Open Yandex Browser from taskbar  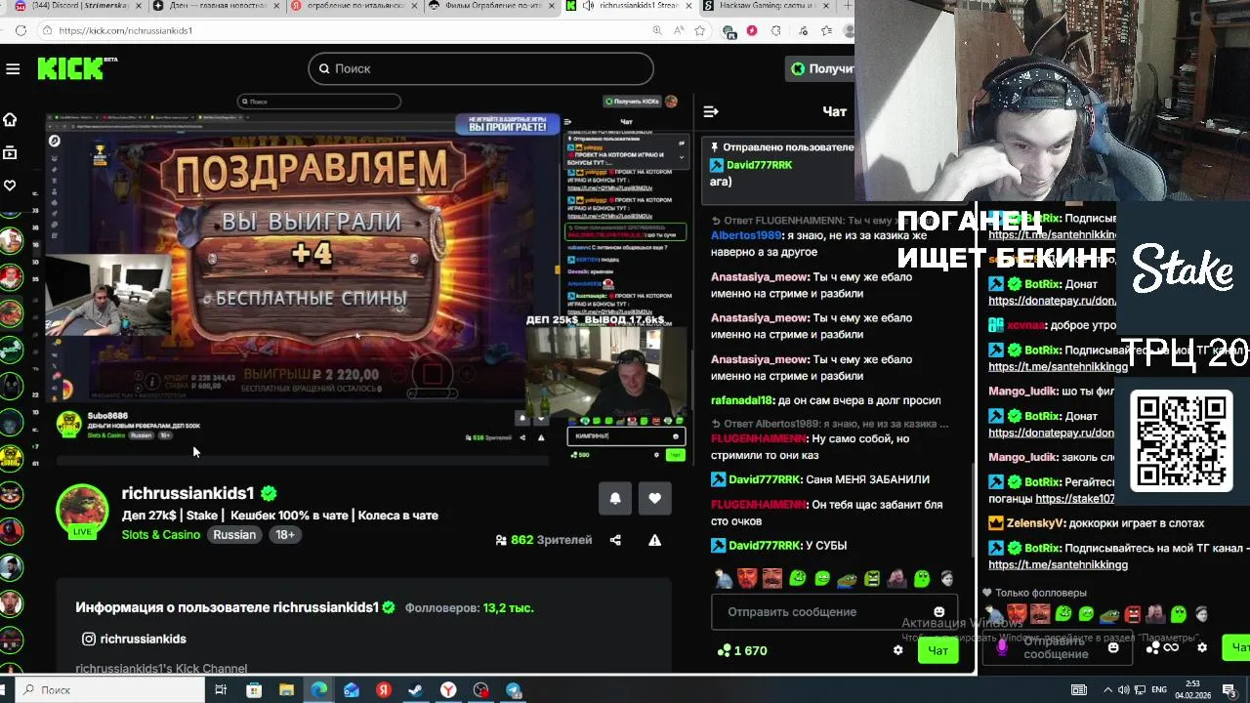click(x=448, y=690)
